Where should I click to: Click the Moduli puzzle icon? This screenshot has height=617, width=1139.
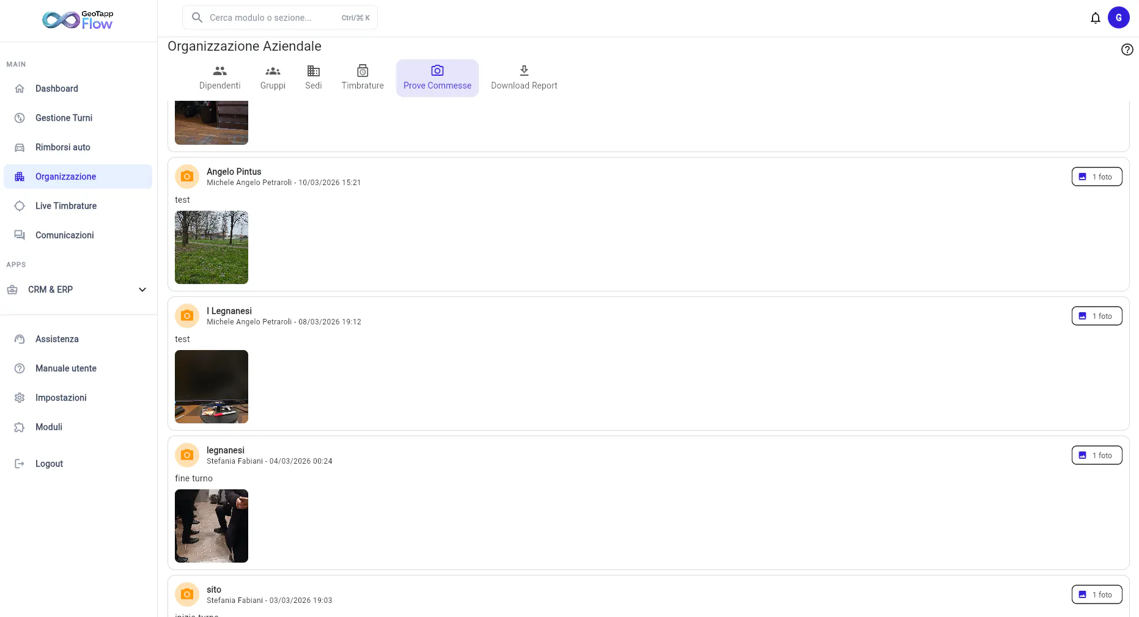point(20,427)
